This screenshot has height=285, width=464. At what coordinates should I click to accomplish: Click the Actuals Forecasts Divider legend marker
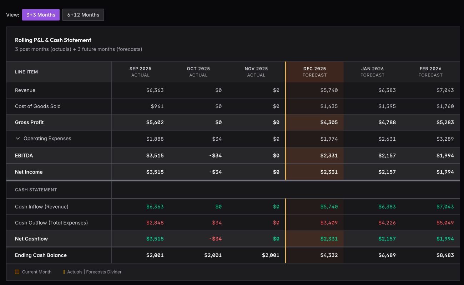pos(64,272)
